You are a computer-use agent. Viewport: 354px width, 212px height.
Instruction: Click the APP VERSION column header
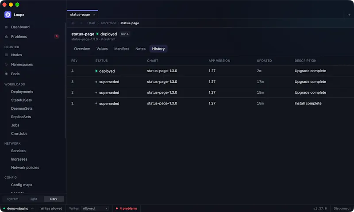pyautogui.click(x=219, y=61)
